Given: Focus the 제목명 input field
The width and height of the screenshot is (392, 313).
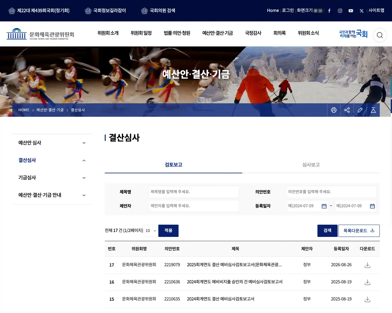Looking at the screenshot, I should (x=194, y=192).
